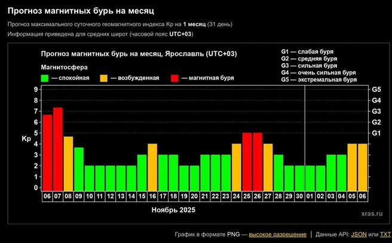Select the orange bar for day 05 December

coord(352,167)
